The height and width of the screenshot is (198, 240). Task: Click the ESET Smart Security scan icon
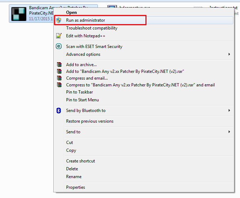[59, 47]
